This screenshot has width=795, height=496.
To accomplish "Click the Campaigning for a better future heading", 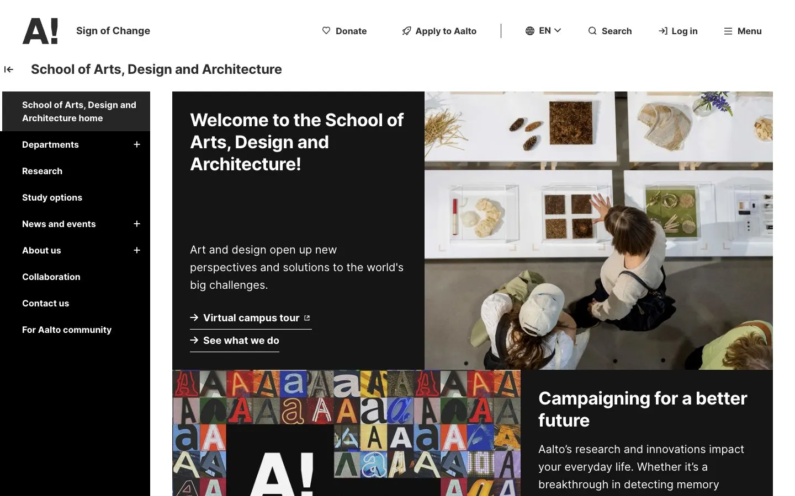I will point(643,409).
